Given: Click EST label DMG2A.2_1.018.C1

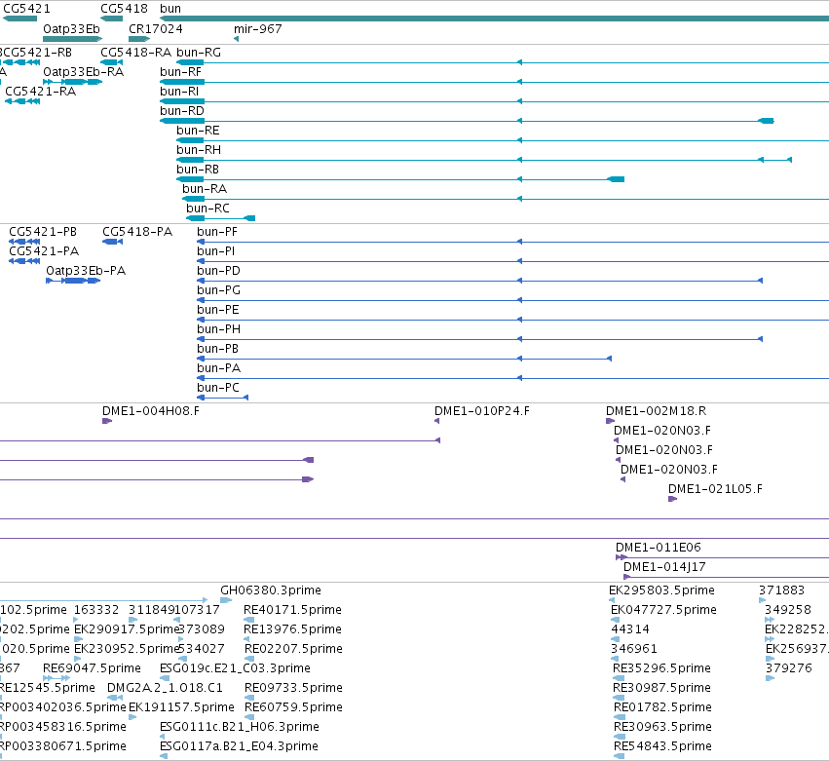Looking at the screenshot, I should [x=165, y=688].
